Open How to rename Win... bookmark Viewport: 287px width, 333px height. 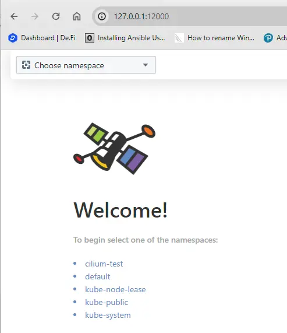click(214, 38)
